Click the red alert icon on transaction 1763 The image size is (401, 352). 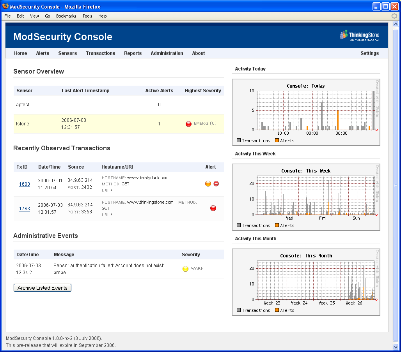coord(213,208)
